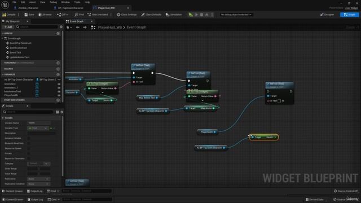Viewport: 361px width, 203px height.
Task: Open the Tools menu
Action: coord(77,2)
